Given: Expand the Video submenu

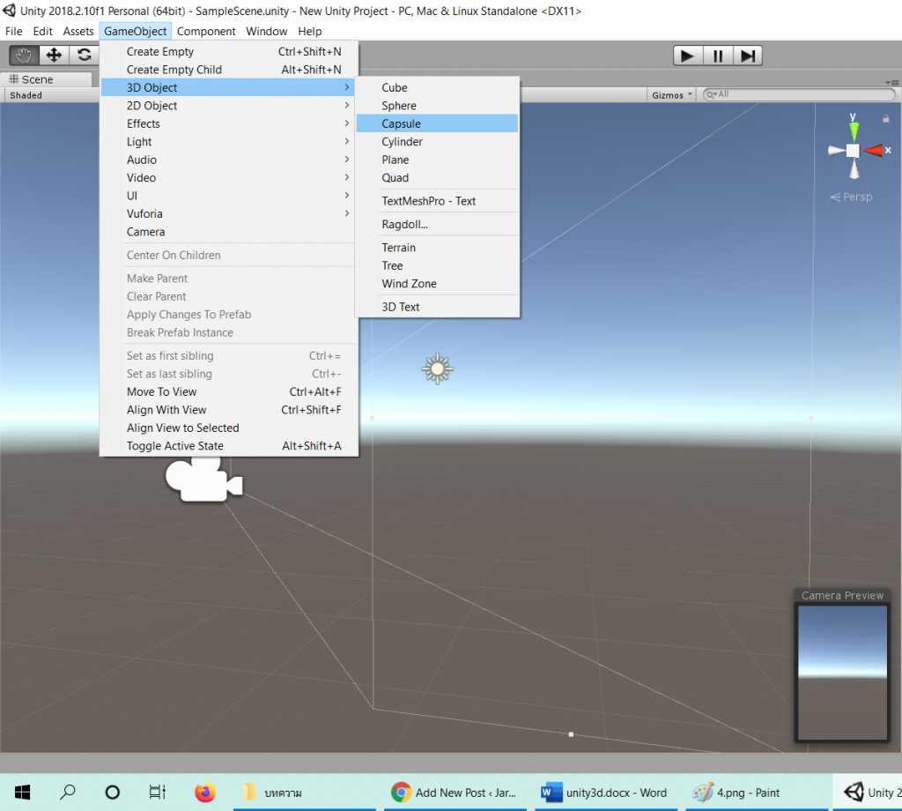Looking at the screenshot, I should pos(229,178).
